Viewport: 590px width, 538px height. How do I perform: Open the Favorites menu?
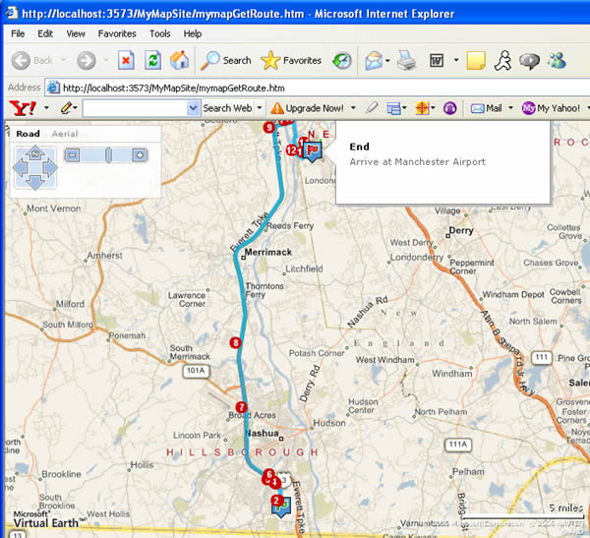117,33
